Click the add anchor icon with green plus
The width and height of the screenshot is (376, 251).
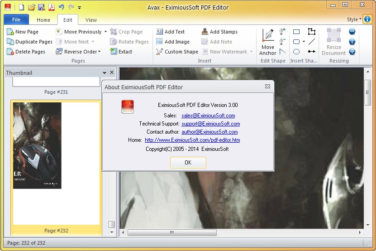282,31
